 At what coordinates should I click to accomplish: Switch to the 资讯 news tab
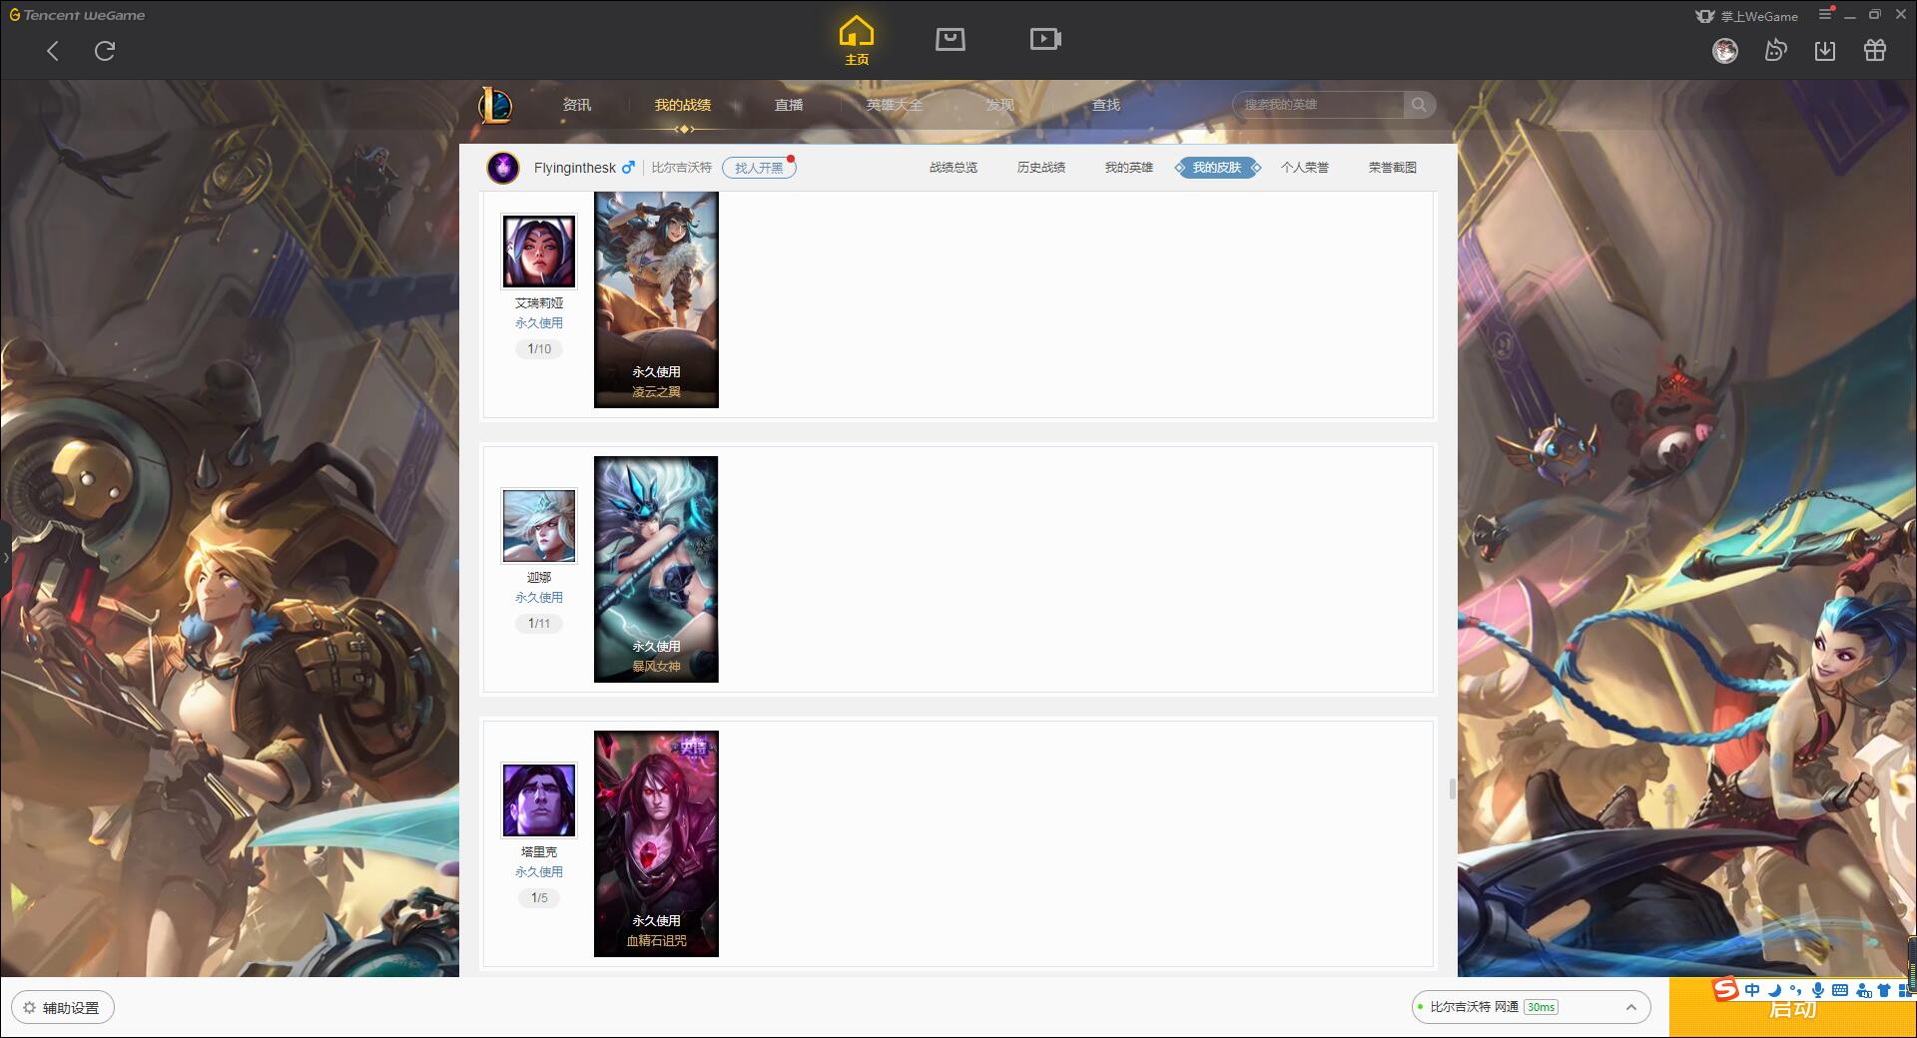tap(577, 105)
